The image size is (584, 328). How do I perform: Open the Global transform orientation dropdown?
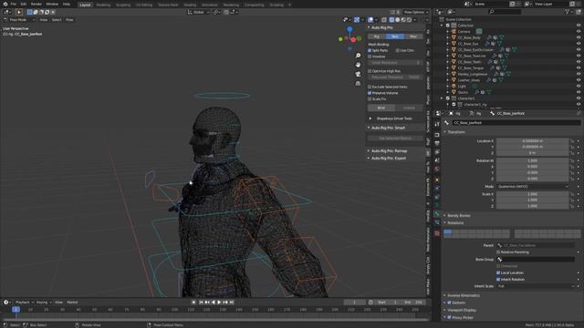pos(198,12)
